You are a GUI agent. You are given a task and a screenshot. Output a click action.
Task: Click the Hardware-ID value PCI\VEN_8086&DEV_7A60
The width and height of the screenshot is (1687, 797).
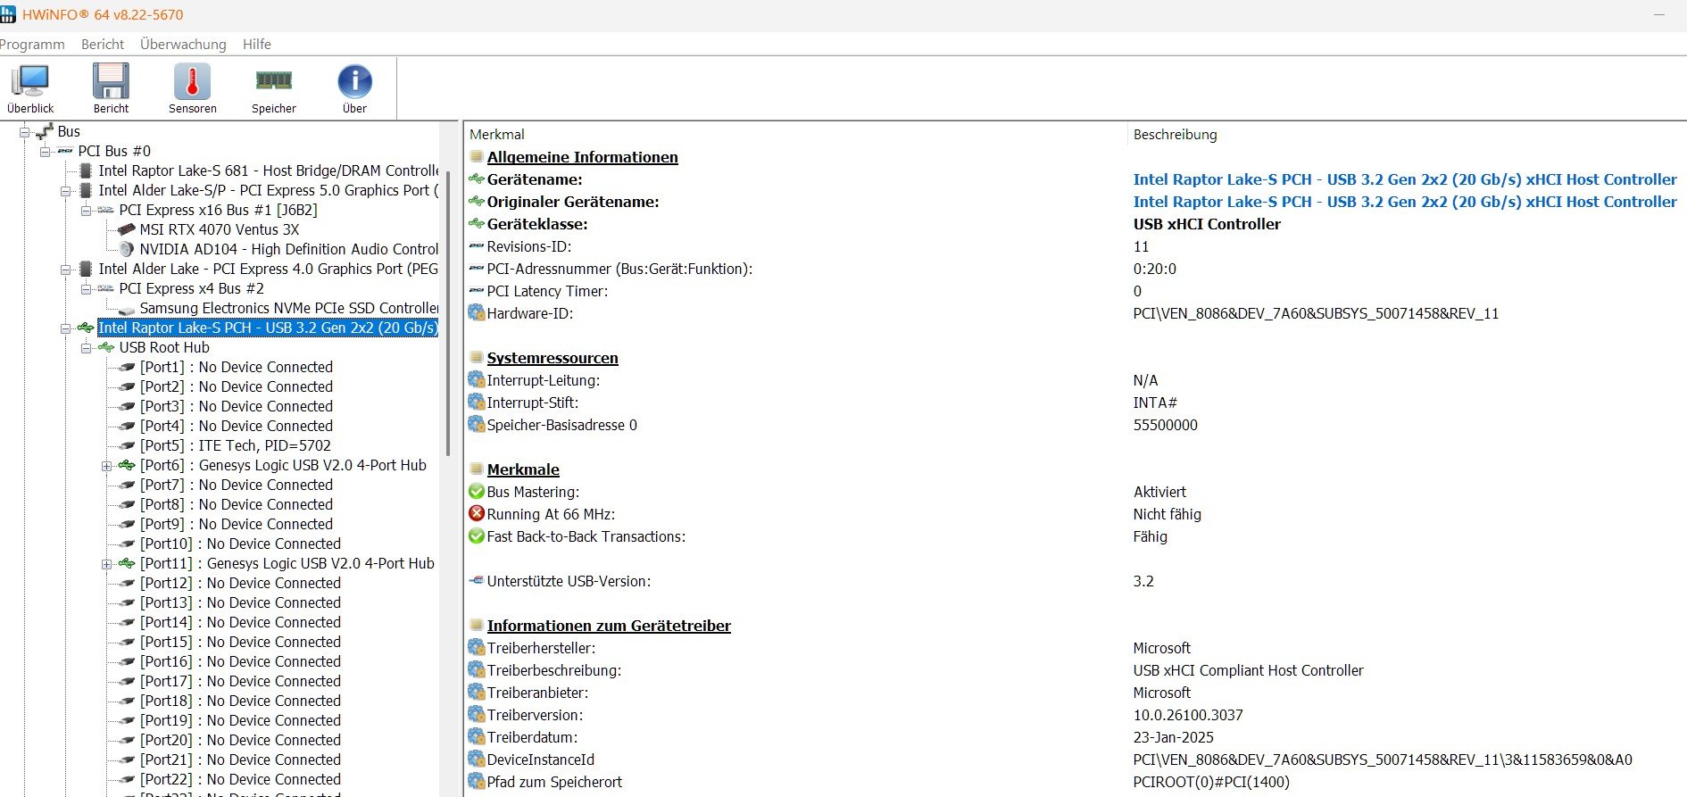point(1316,313)
